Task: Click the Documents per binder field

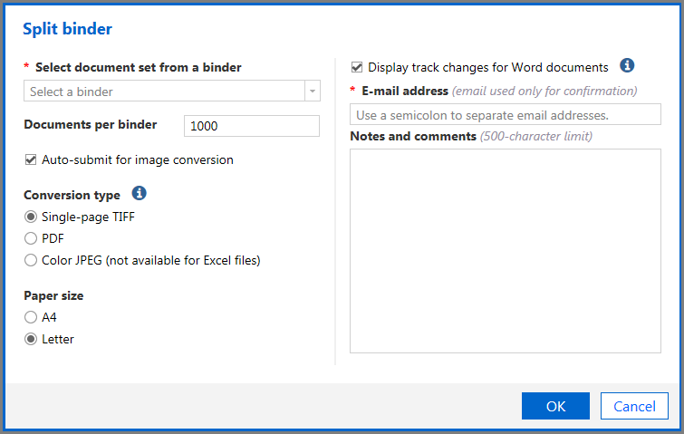Action: (252, 126)
